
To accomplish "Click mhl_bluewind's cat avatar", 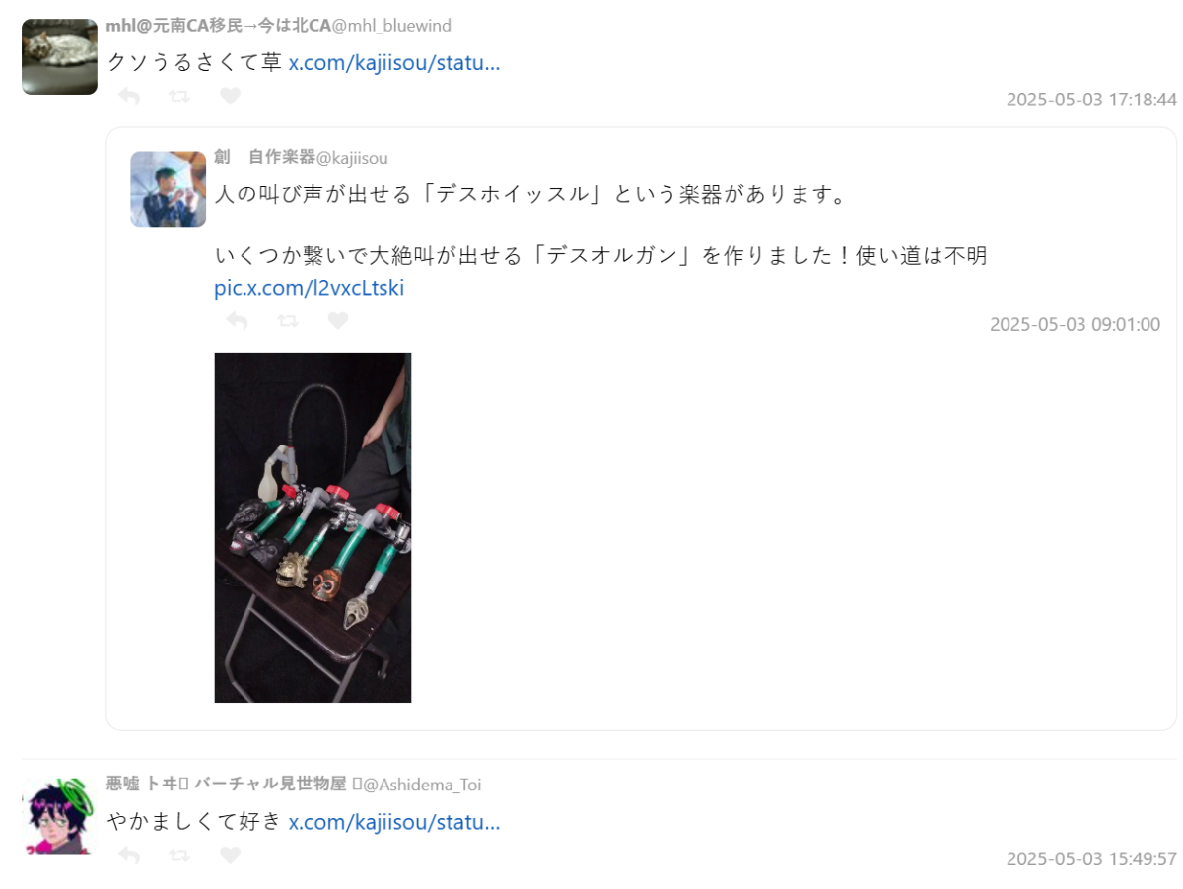I will pyautogui.click(x=59, y=56).
